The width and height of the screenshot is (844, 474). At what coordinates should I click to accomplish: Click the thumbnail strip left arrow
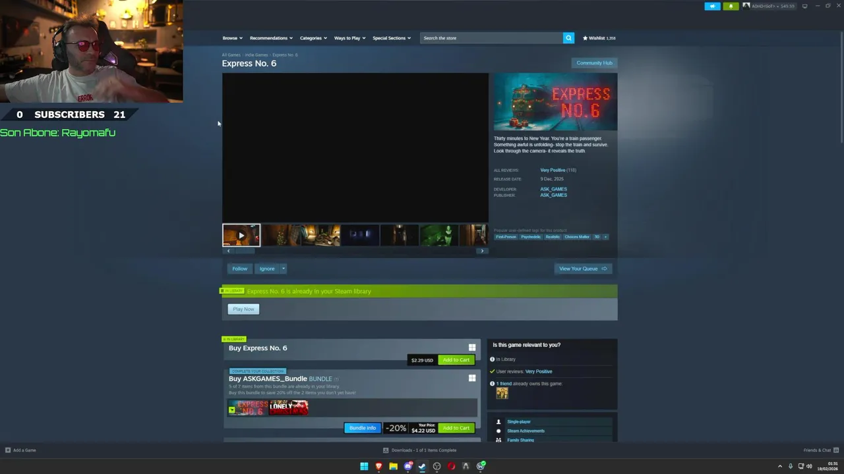(x=229, y=251)
